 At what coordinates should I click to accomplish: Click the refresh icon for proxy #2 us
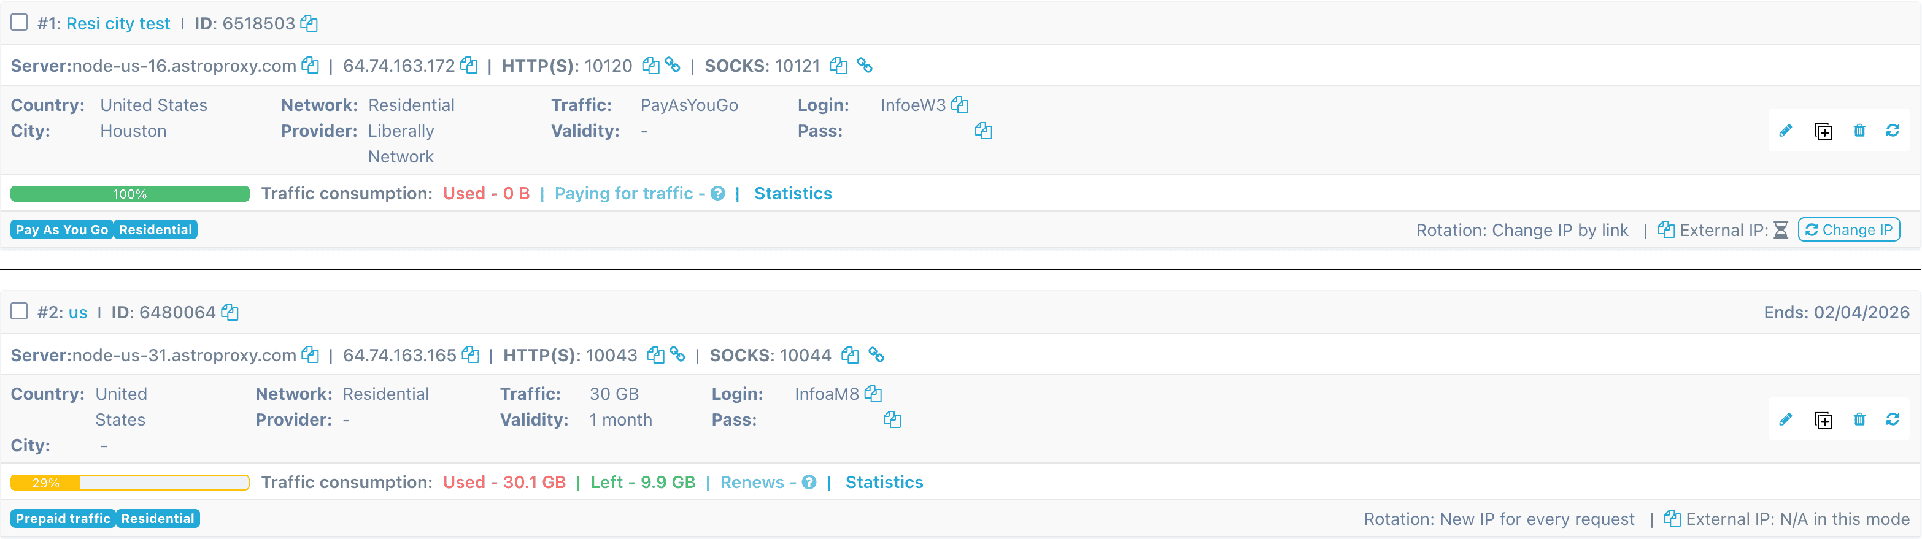(x=1893, y=419)
